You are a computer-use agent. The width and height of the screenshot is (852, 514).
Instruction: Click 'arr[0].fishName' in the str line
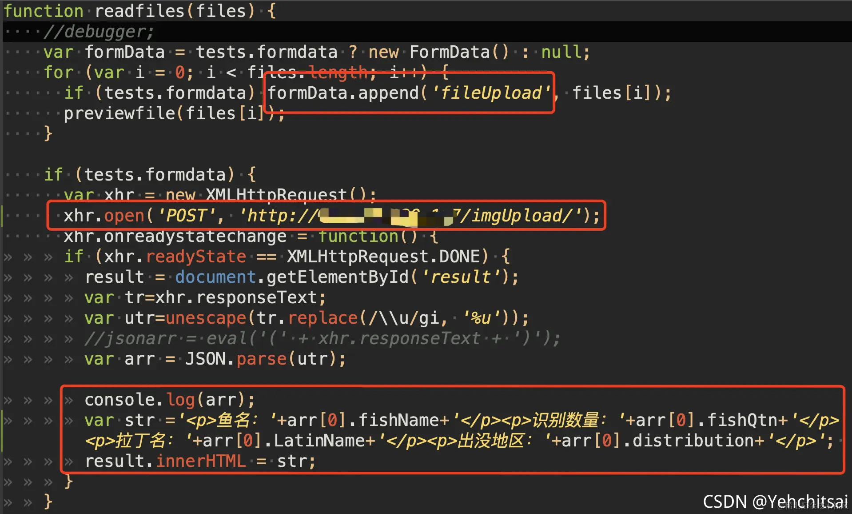pyautogui.click(x=363, y=420)
